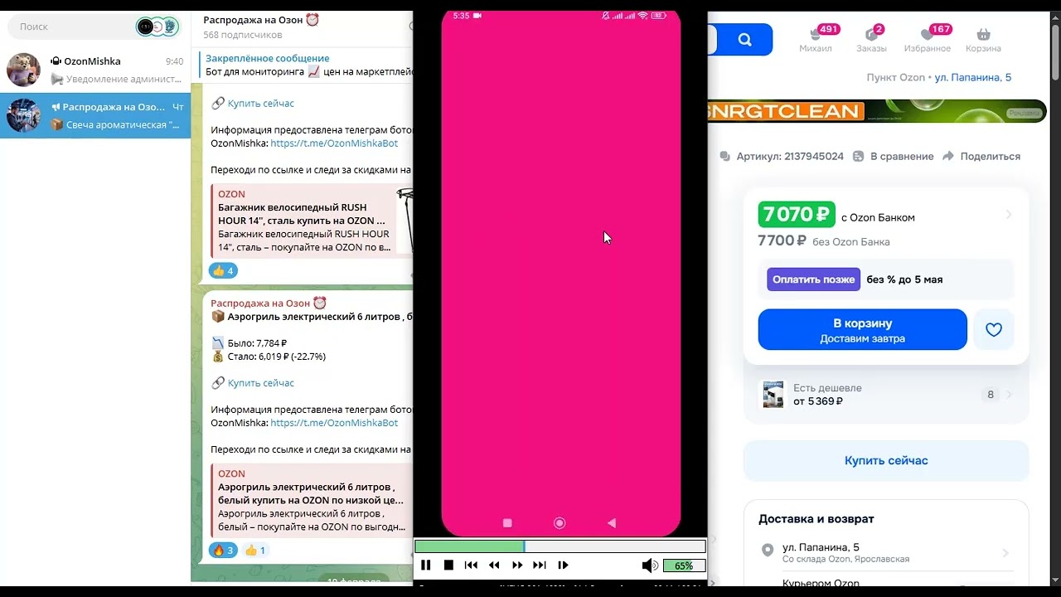This screenshot has width=1061, height=597.
Task: Click the OzonMishka chat avatar
Action: pos(23,70)
